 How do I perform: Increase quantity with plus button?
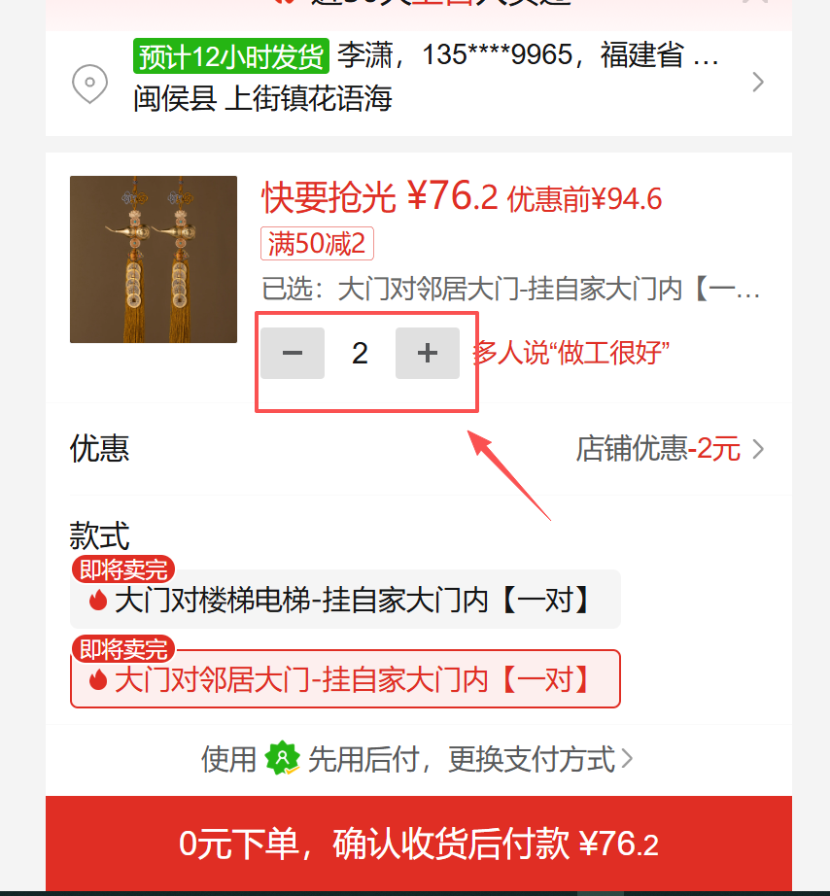click(x=428, y=353)
